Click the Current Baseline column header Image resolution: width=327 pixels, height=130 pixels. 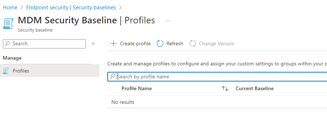click(254, 88)
